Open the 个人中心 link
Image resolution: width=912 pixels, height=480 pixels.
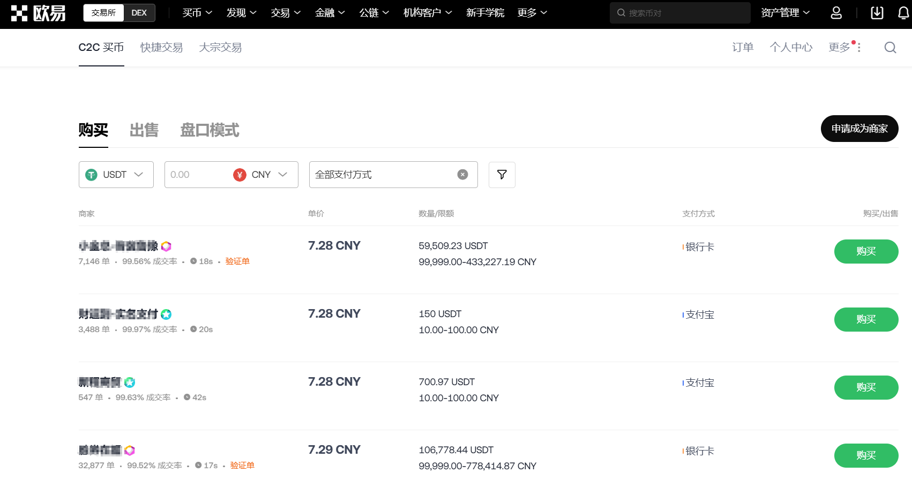tap(791, 48)
